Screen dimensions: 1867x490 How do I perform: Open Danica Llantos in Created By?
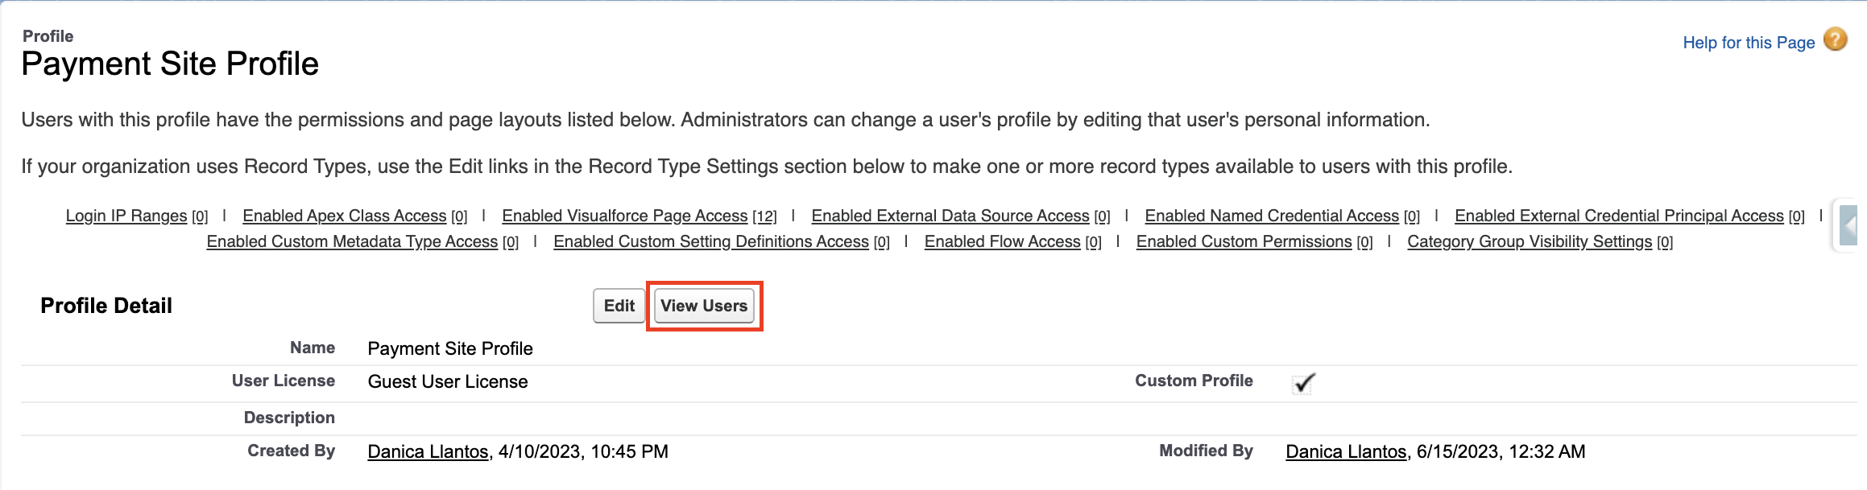(428, 451)
